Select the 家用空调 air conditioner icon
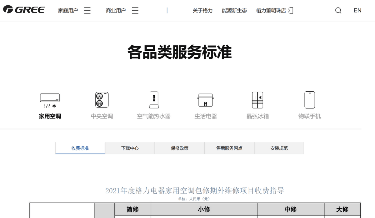 [x=50, y=100]
